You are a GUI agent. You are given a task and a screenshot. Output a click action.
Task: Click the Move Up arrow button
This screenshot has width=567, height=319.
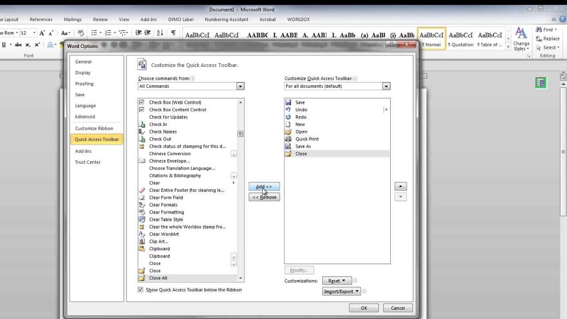[400, 187]
